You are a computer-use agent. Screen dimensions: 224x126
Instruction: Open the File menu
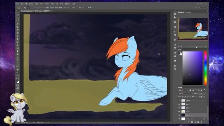pyautogui.click(x=22, y=4)
